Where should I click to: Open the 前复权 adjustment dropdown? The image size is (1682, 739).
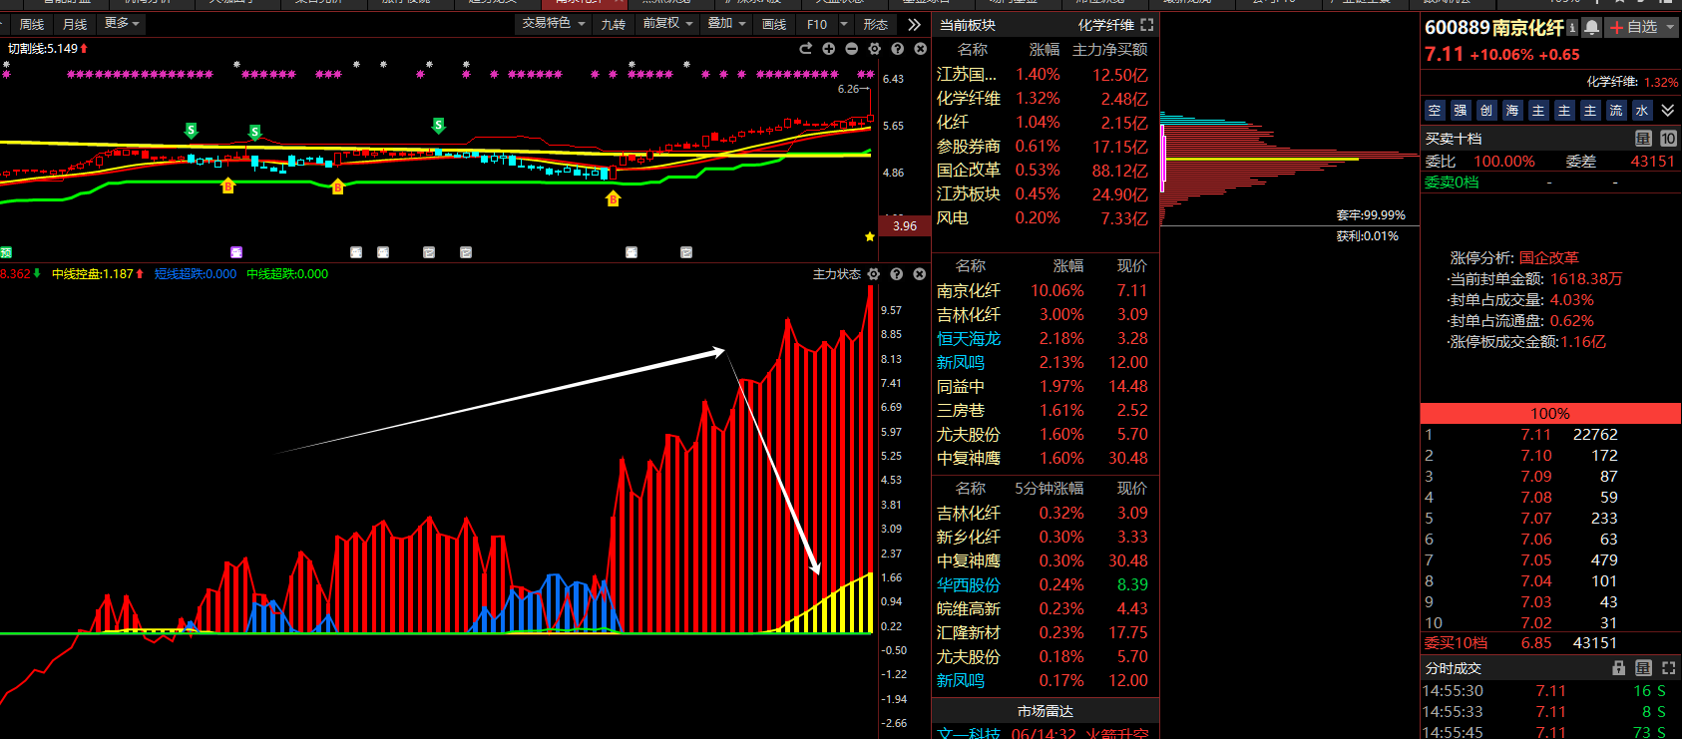[667, 23]
